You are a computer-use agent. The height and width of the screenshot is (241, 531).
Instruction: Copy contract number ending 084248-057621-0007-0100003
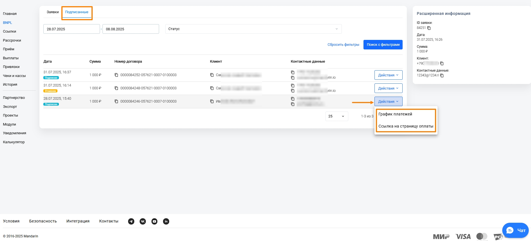coord(116,88)
